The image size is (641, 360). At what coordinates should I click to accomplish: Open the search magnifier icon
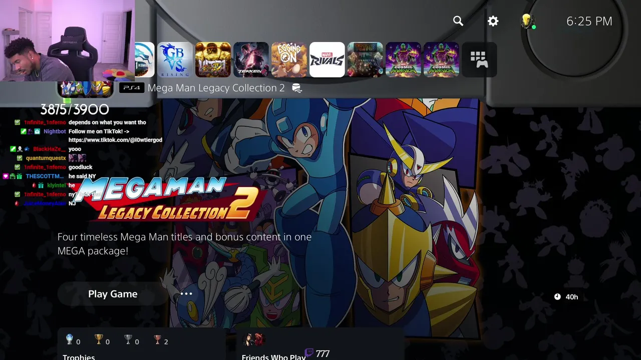point(458,21)
